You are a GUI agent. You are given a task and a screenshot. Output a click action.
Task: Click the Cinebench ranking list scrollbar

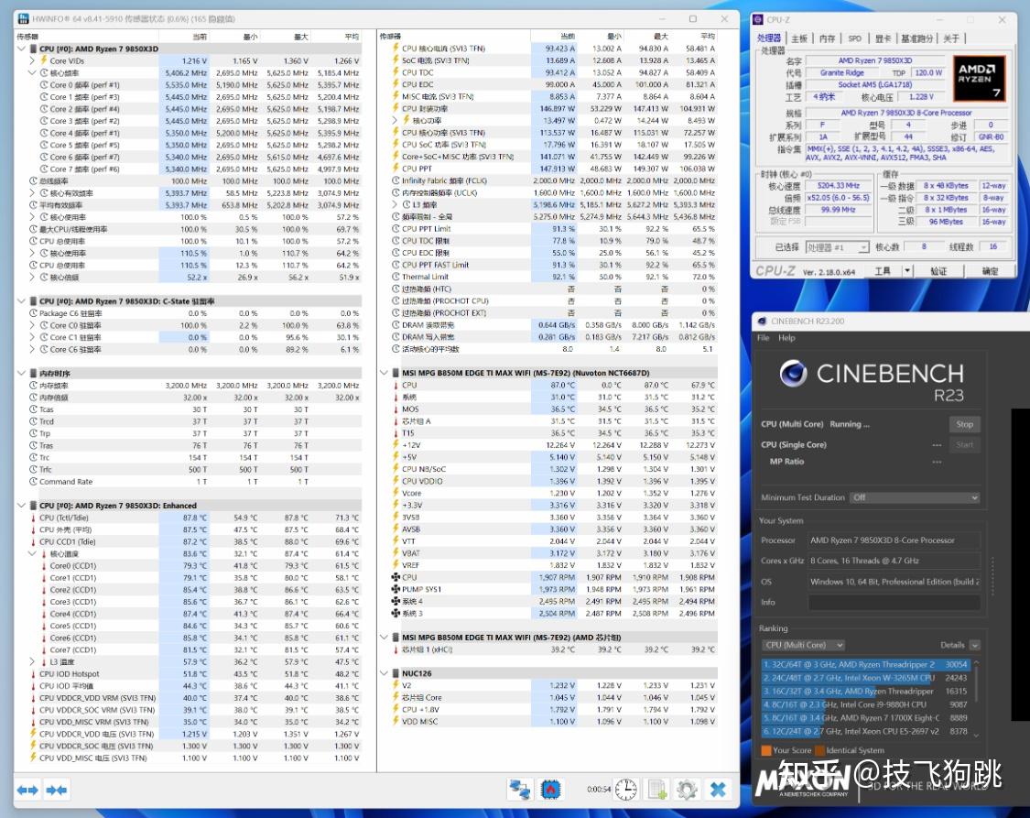pyautogui.click(x=976, y=698)
